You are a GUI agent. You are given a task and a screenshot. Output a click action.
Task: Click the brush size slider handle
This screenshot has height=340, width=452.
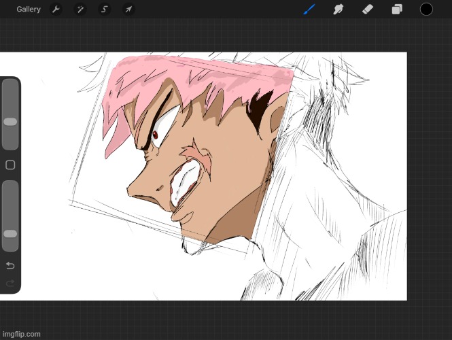click(x=10, y=122)
